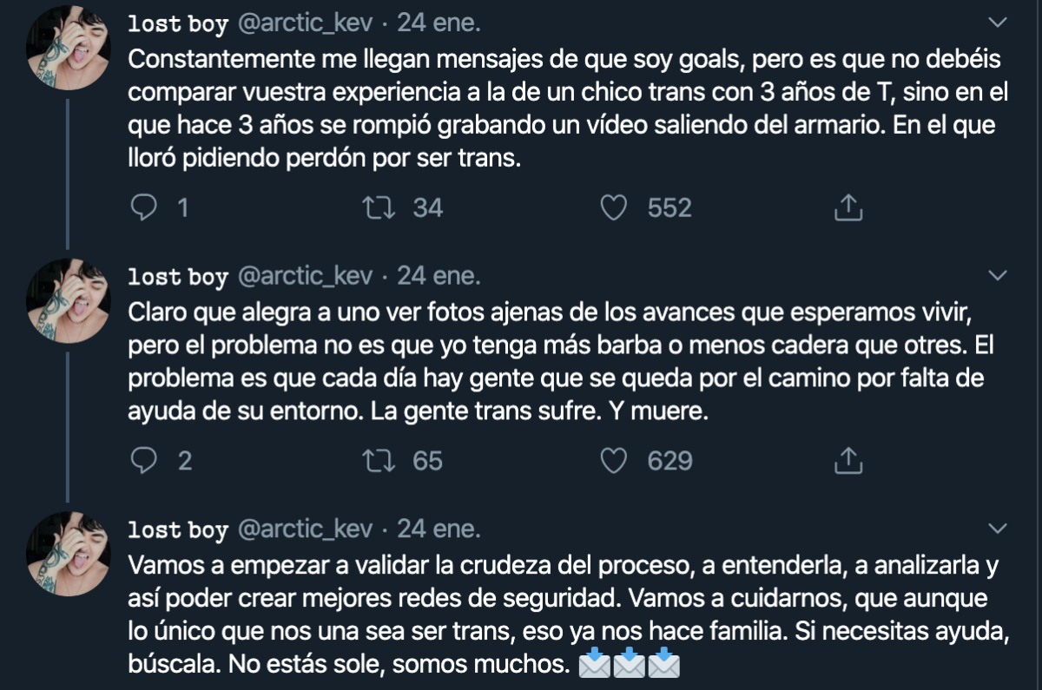Screen dimensions: 1042x690
Task: Expand the second tweet's more-options chevron
Action: pyautogui.click(x=999, y=276)
